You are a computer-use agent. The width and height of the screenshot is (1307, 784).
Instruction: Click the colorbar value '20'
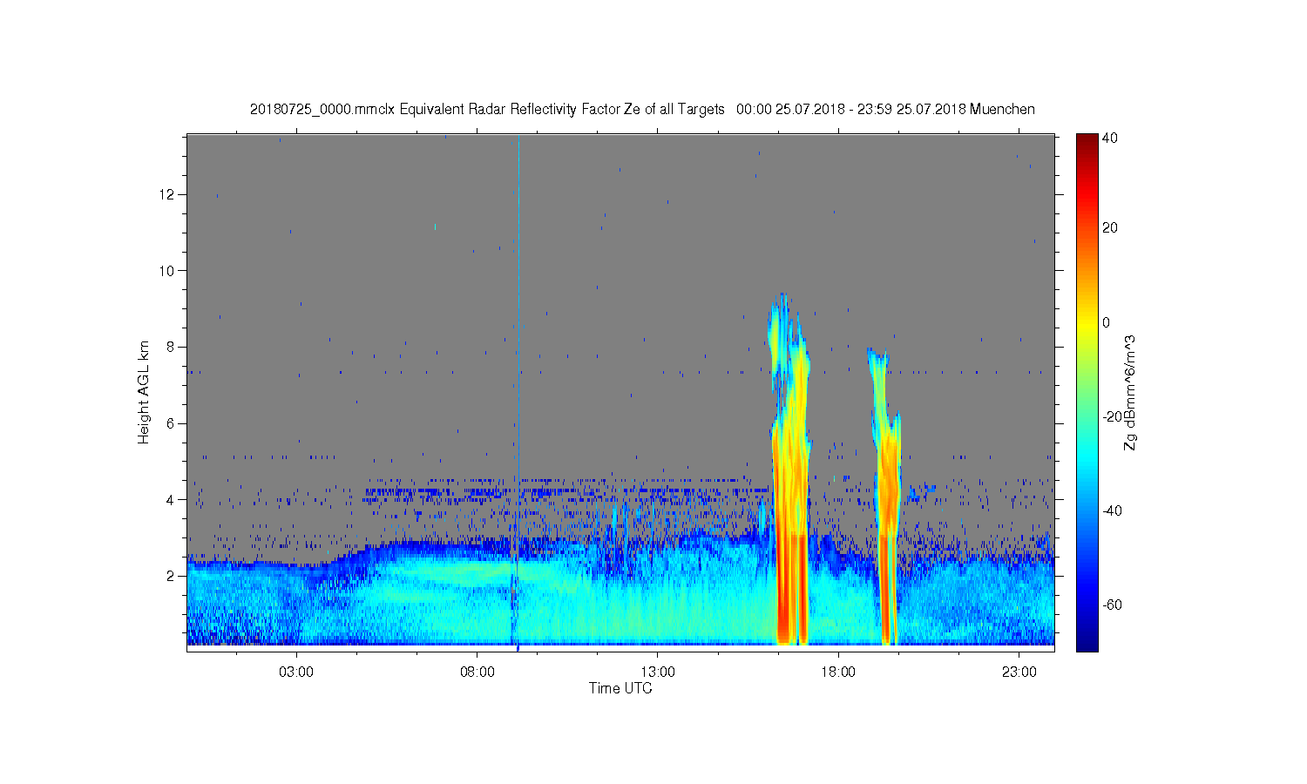pyautogui.click(x=1110, y=228)
